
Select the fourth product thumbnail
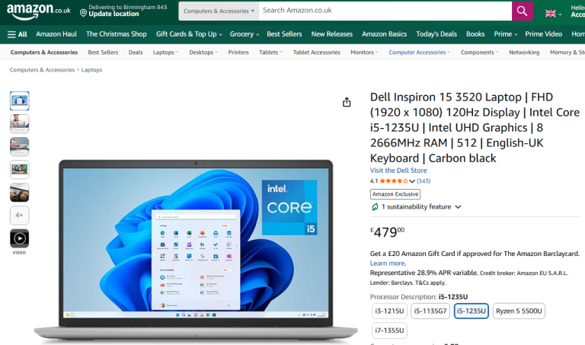click(19, 170)
